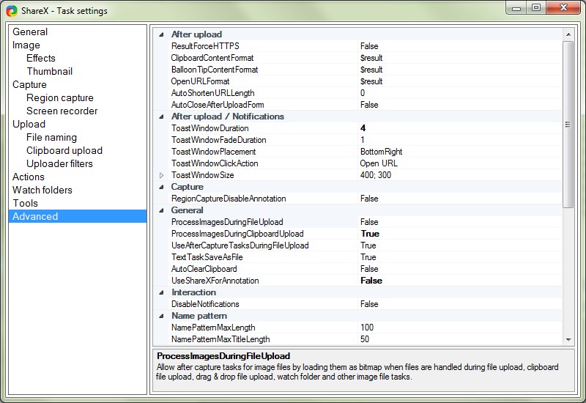Open the Image settings page
Image resolution: width=586 pixels, height=403 pixels.
click(26, 45)
